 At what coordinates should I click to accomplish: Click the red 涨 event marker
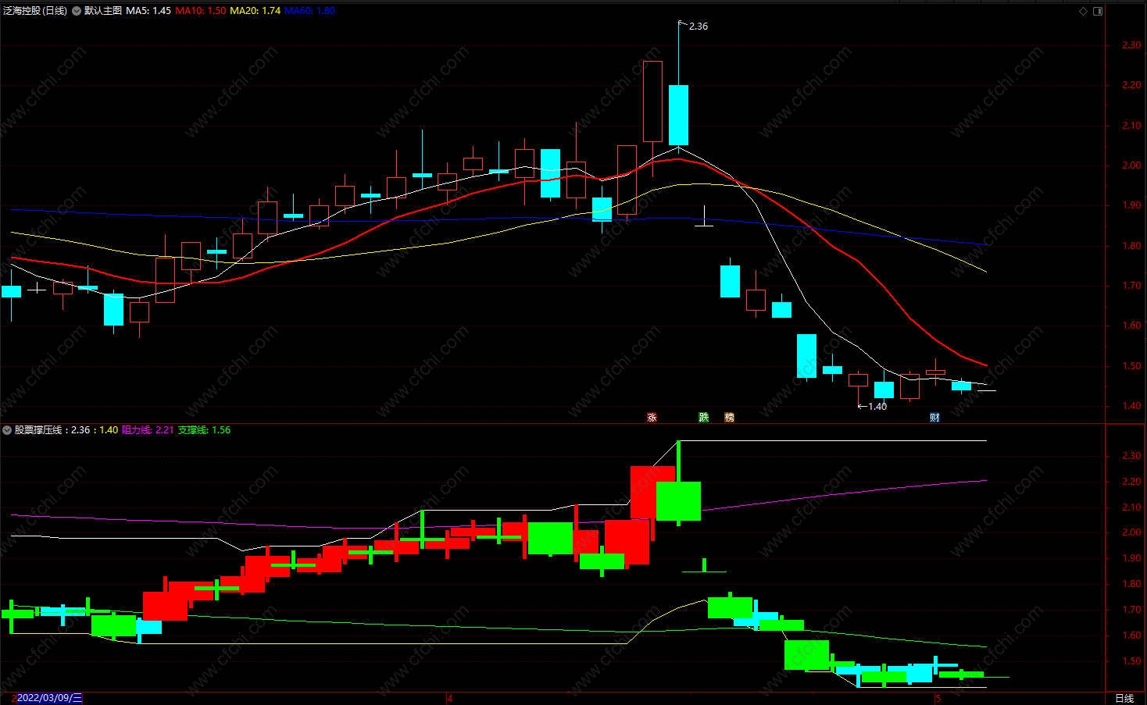click(x=652, y=418)
